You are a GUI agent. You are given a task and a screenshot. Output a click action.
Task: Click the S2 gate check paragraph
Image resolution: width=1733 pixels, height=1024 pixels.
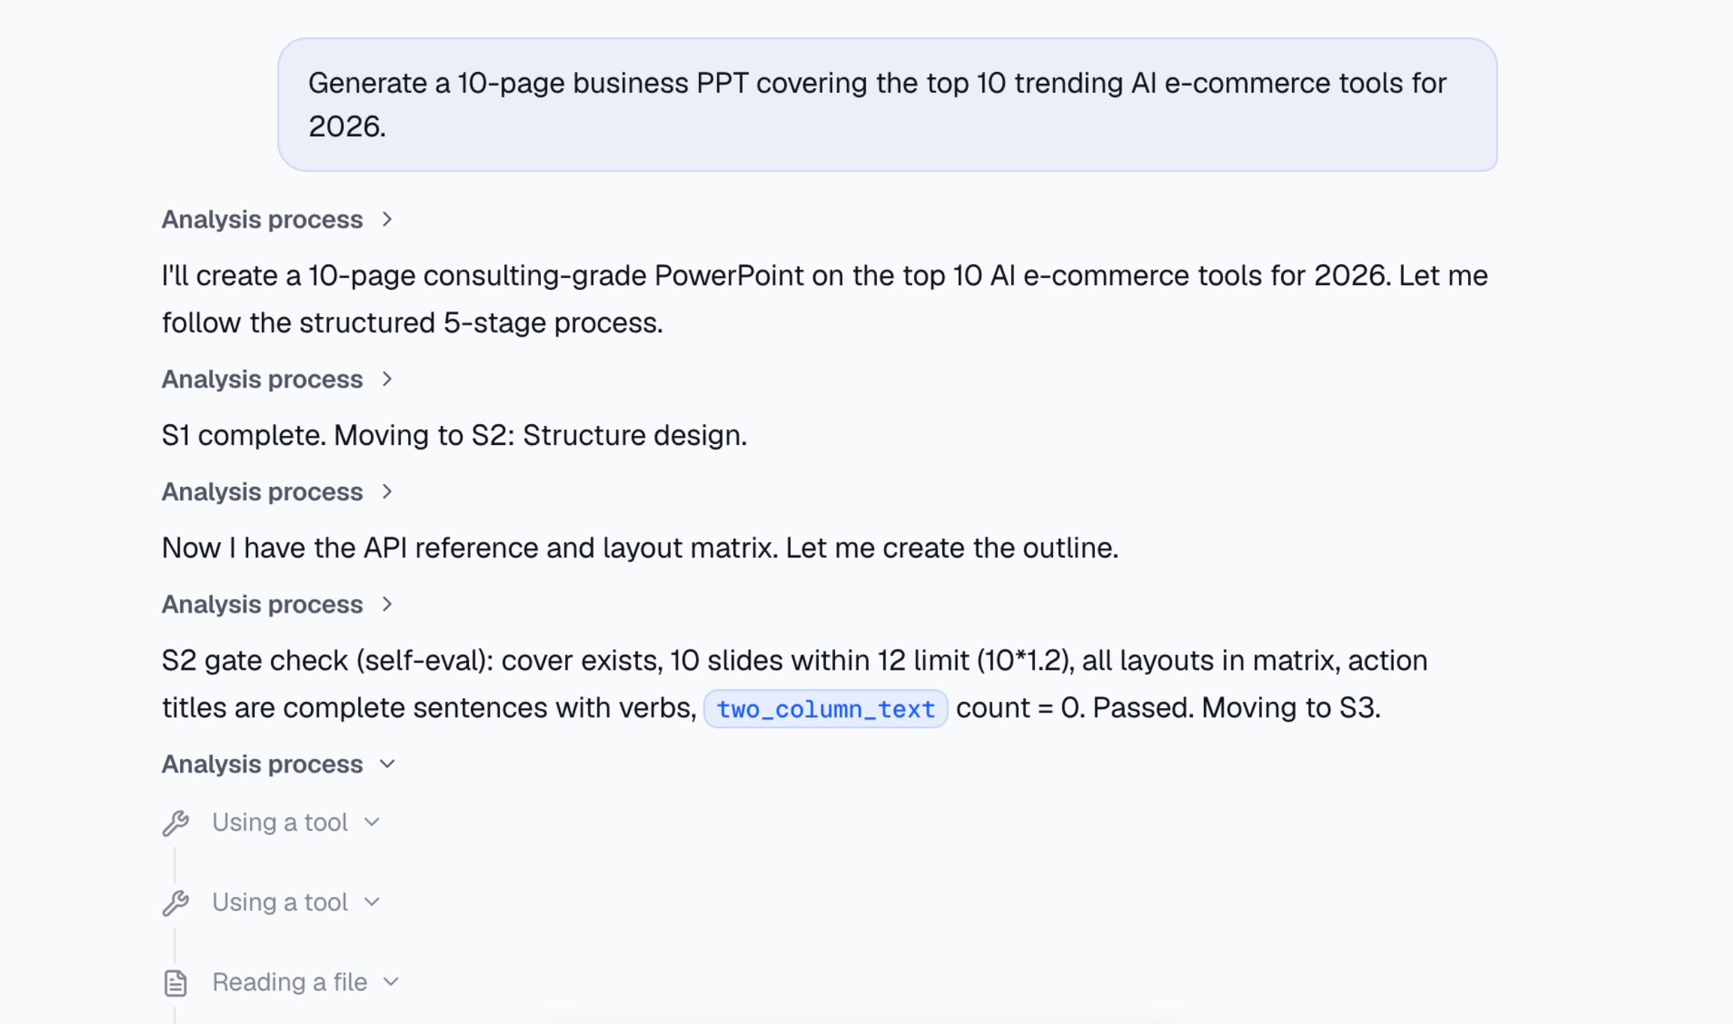(x=795, y=684)
